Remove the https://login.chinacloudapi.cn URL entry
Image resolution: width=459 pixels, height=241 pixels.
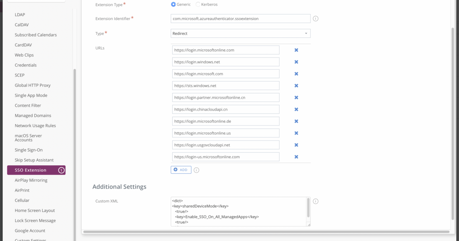(x=296, y=109)
